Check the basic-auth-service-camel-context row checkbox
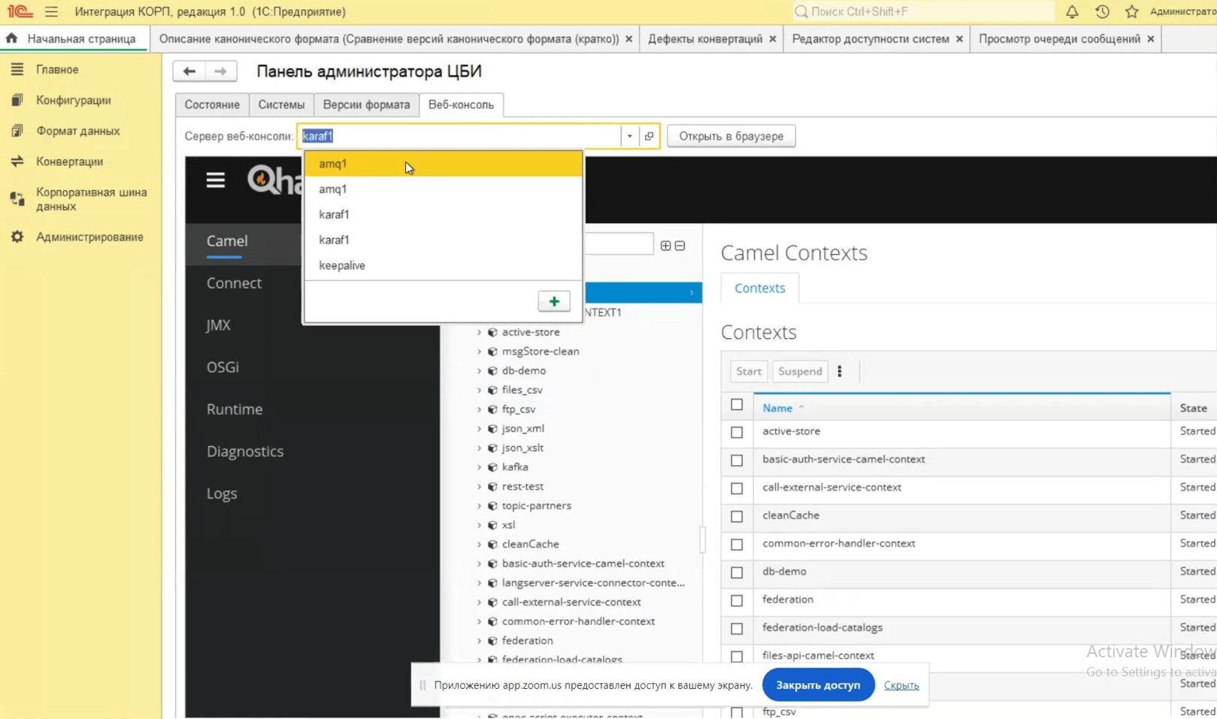The image size is (1217, 719). 737,461
